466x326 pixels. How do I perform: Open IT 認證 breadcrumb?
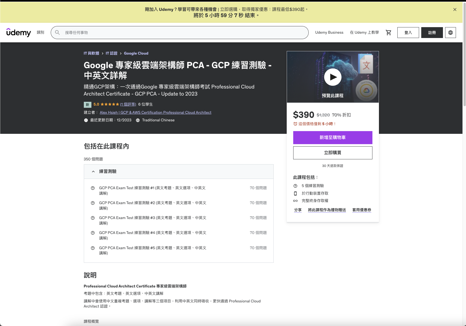[111, 53]
